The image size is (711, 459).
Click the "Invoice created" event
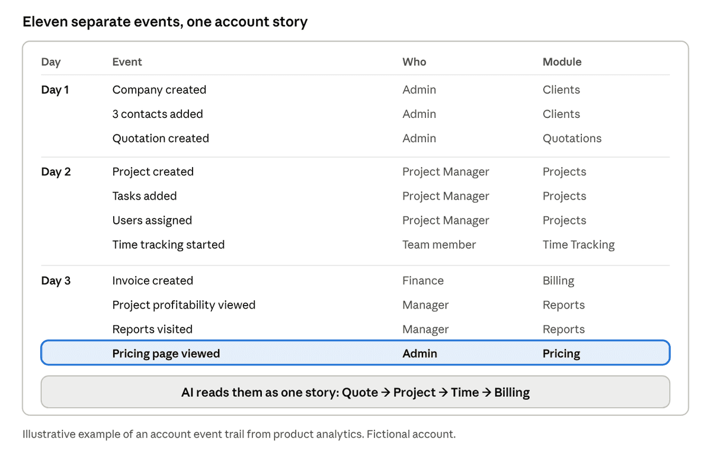coord(153,281)
